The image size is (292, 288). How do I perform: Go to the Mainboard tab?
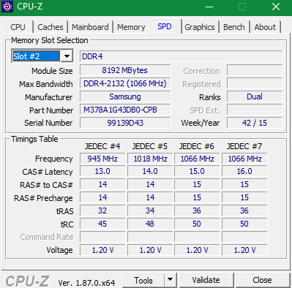pyautogui.click(x=90, y=27)
